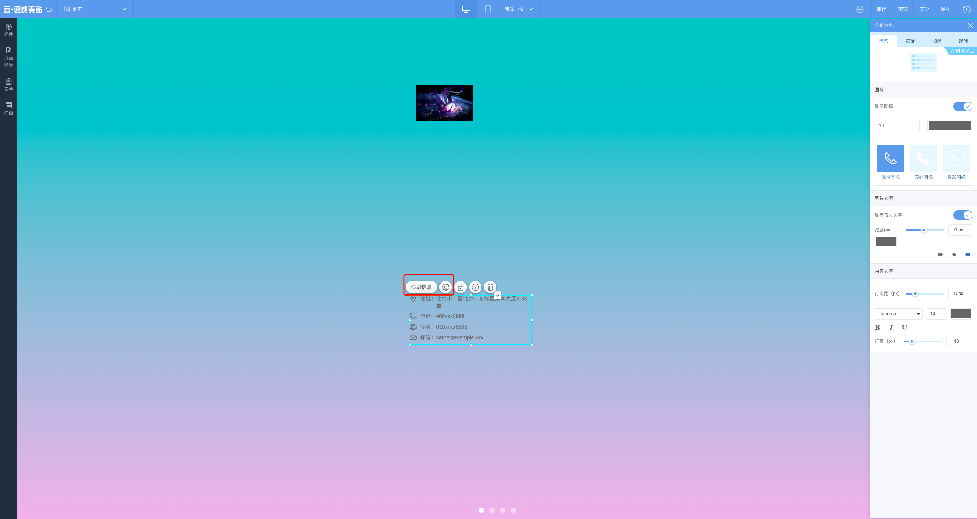Click the 宽度 width slider
This screenshot has width=977, height=519.
coord(925,230)
